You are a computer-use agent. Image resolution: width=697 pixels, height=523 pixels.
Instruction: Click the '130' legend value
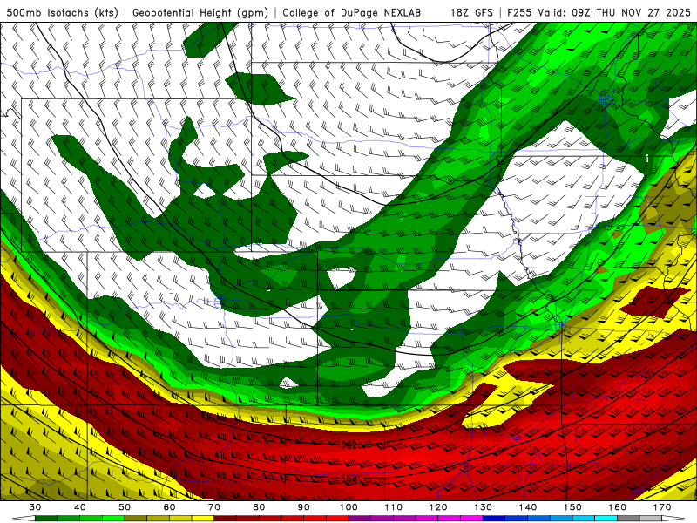tap(483, 507)
